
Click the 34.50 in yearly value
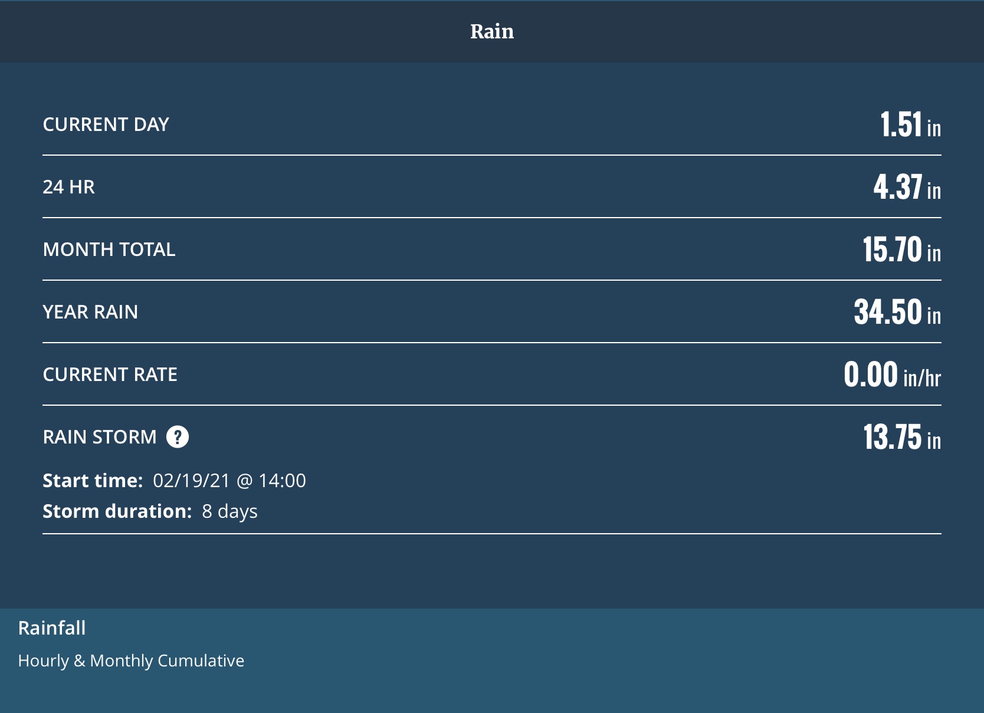pos(897,312)
